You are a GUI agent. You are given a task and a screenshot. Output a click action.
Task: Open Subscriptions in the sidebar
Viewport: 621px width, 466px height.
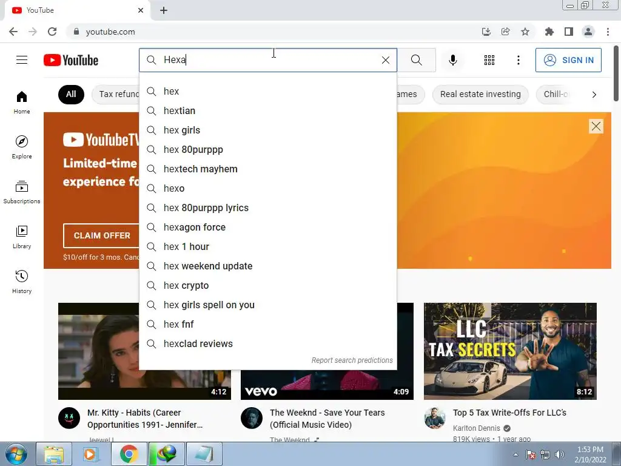pos(22,192)
